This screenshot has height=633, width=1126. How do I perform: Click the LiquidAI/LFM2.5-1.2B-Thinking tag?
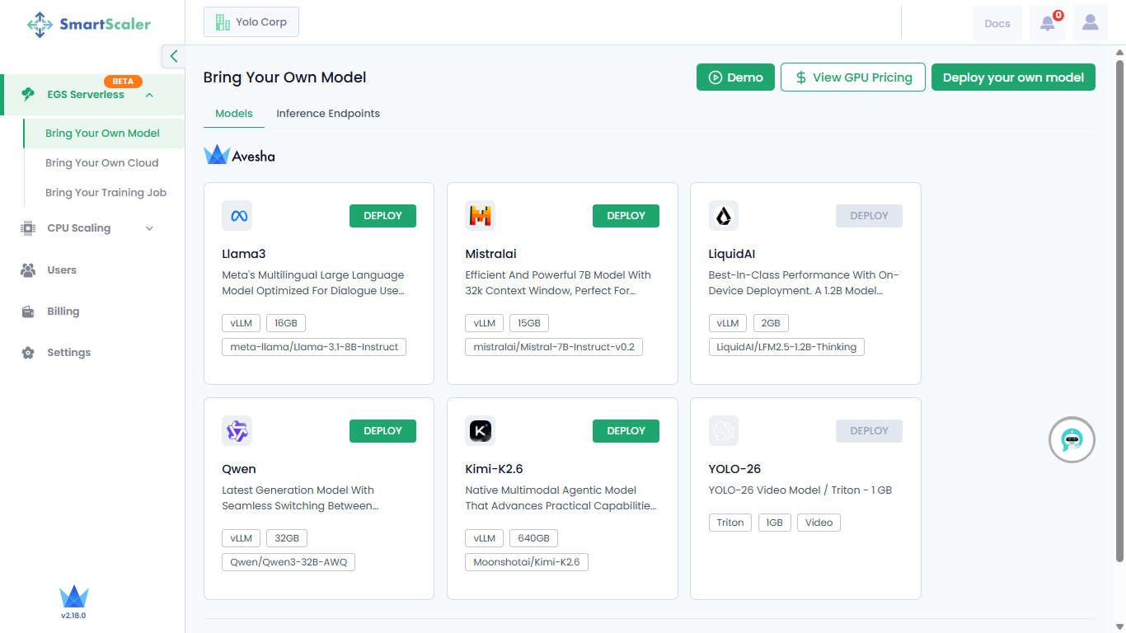(786, 347)
